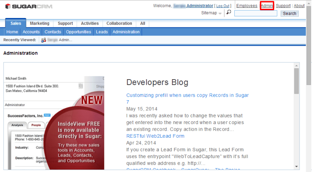Viewport: 312px width, 172px height.
Task: Click the Log Out link
Action: [x=223, y=6]
